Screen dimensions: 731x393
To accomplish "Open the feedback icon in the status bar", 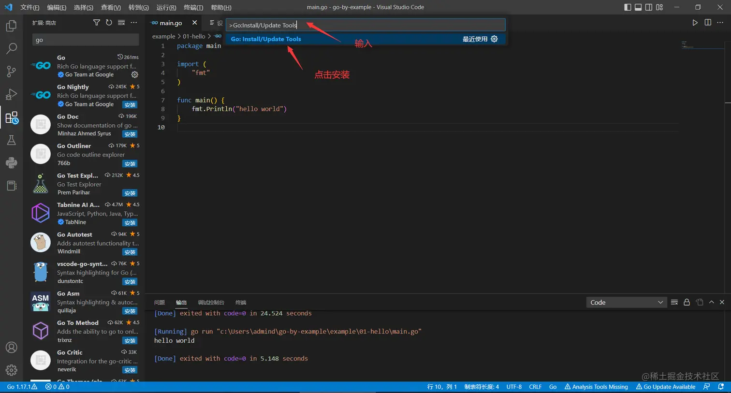I will pyautogui.click(x=707, y=387).
